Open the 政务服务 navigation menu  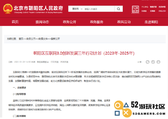(x=97, y=22)
